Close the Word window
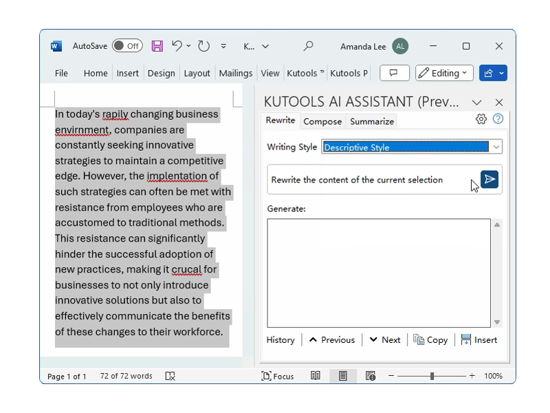 (499, 46)
